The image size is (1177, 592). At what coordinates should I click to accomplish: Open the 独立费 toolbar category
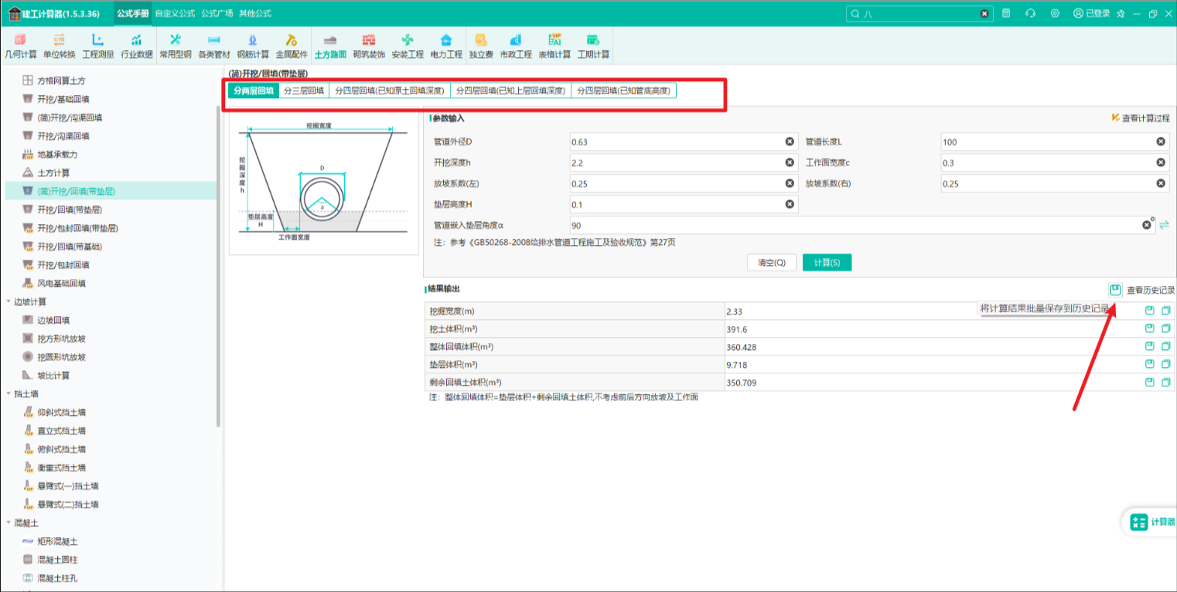[481, 46]
